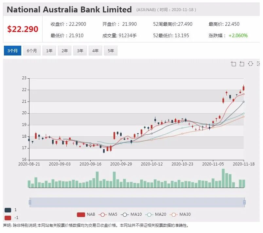Image resolution: width=263 pixels, height=233 pixels.
Task: Click the red '-1' volume legend swatch
Action: (8, 218)
